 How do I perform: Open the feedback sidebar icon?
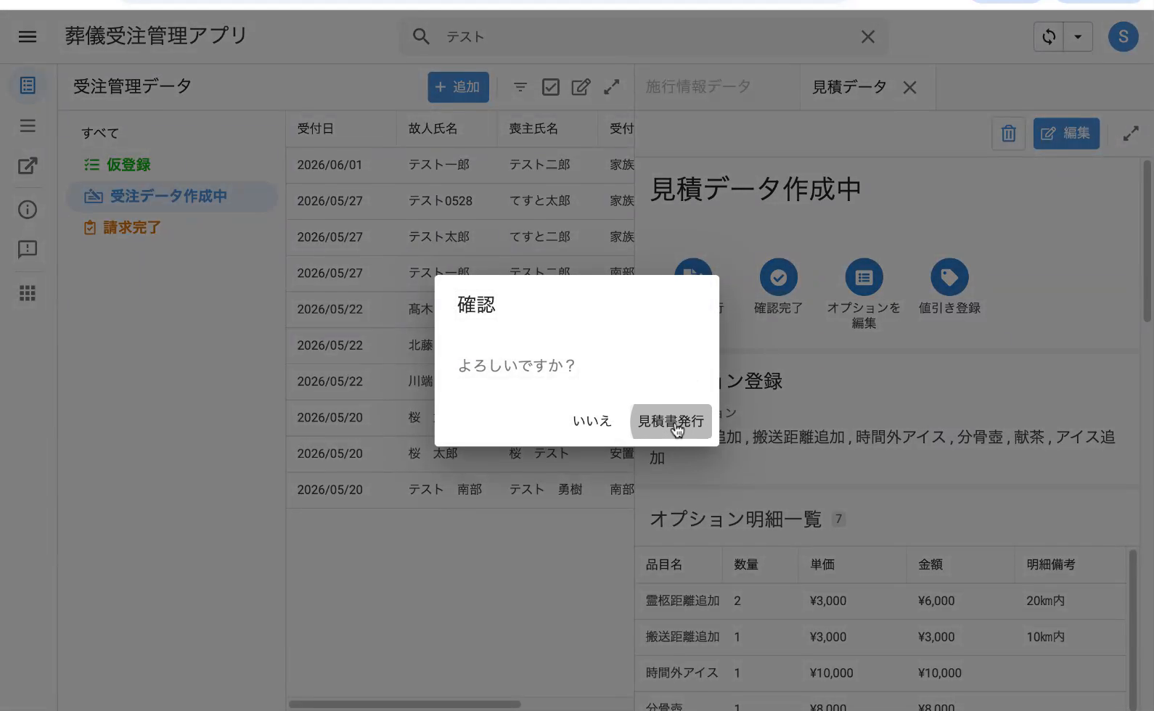coord(28,250)
